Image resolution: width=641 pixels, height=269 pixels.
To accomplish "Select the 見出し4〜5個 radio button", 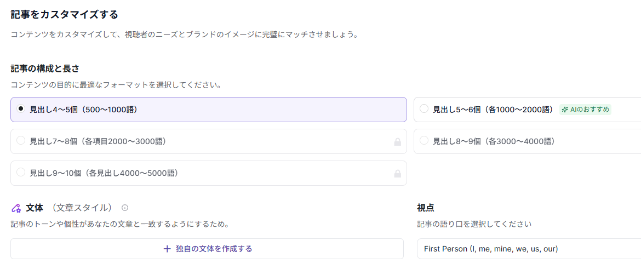I will pos(21,109).
